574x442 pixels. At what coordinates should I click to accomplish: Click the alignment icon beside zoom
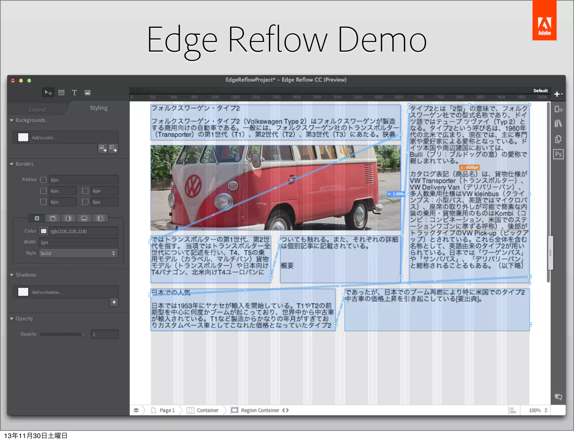click(512, 410)
